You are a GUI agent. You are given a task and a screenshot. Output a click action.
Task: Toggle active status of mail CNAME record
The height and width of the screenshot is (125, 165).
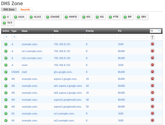6,72
